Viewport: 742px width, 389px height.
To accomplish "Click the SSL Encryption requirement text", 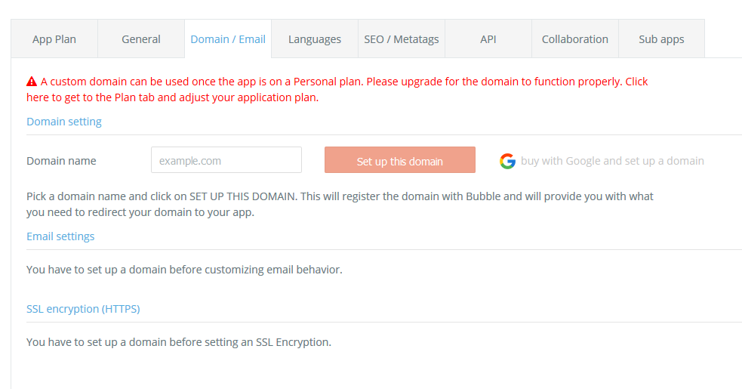I will [x=179, y=342].
